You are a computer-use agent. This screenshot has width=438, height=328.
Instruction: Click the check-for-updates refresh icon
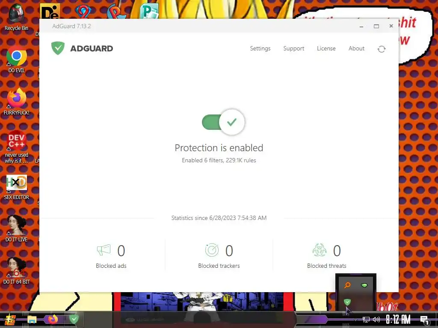pos(381,49)
